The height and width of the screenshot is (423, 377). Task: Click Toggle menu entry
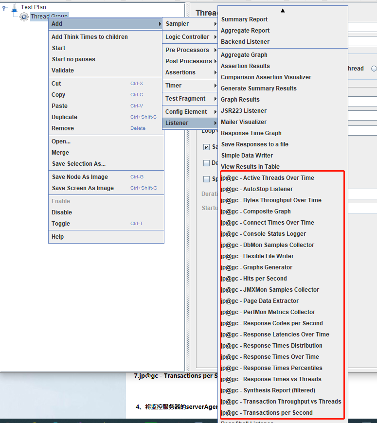106,224
